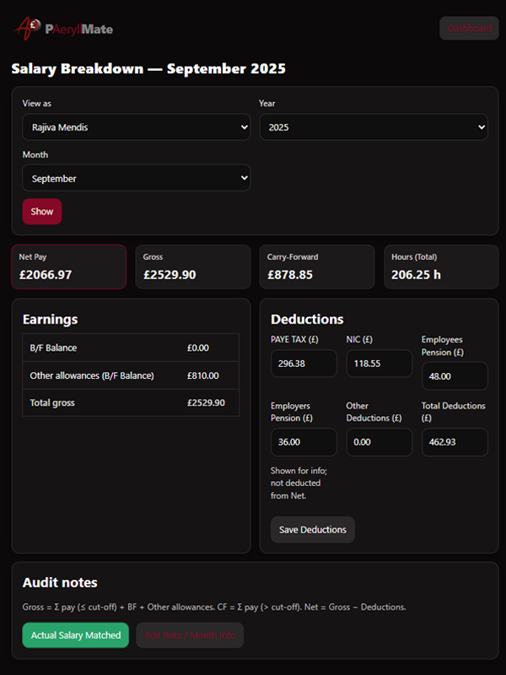
Task: Expand the Year dropdown
Action: pyautogui.click(x=374, y=127)
